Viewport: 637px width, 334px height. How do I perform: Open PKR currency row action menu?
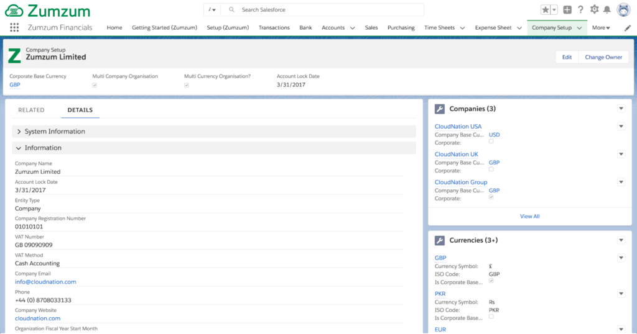pyautogui.click(x=621, y=294)
